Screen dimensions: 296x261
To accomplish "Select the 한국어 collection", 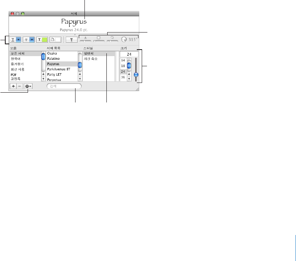I will click(x=25, y=59).
